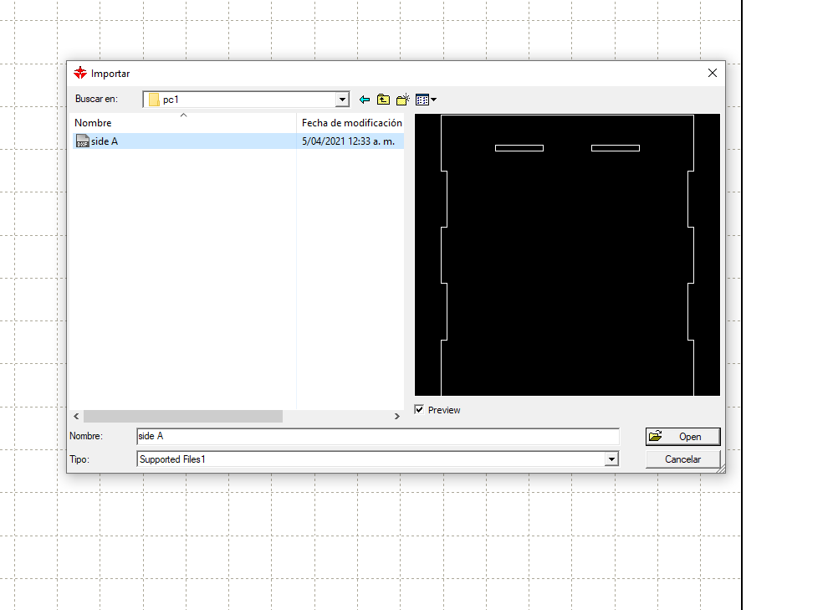Click the Open button
Viewport: 833px width, 610px height.
[683, 436]
